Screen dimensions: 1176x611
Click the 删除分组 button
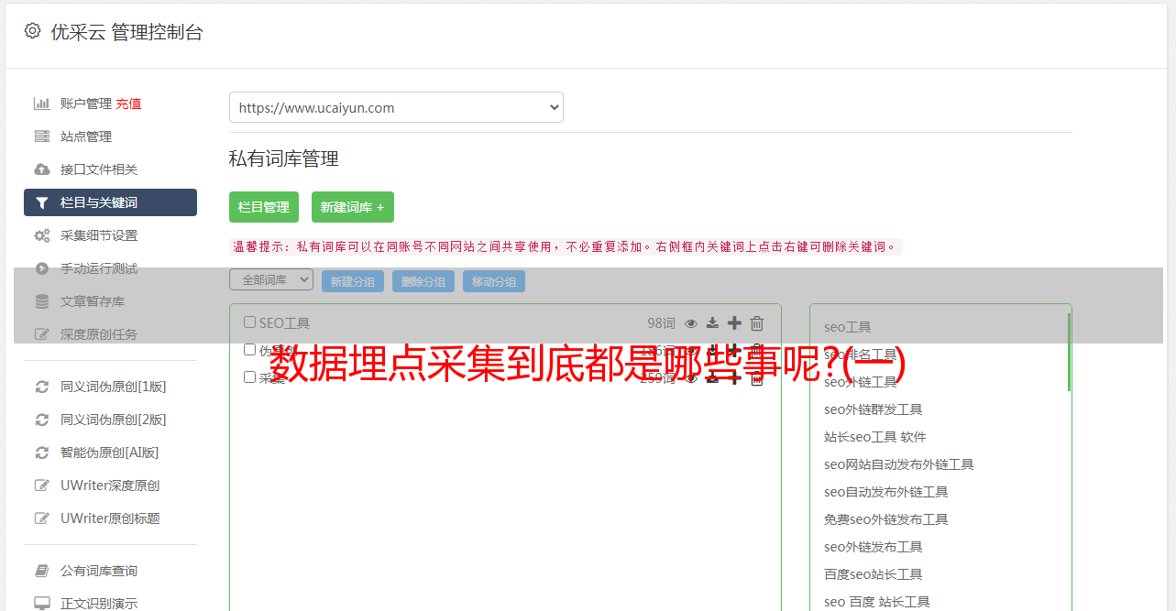point(423,281)
